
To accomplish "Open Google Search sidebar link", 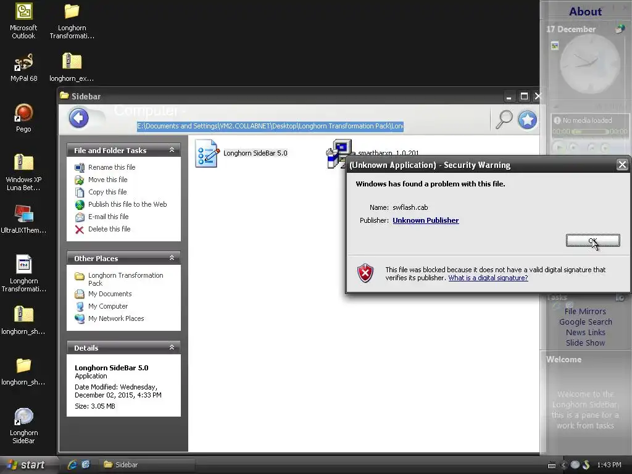I will click(585, 322).
